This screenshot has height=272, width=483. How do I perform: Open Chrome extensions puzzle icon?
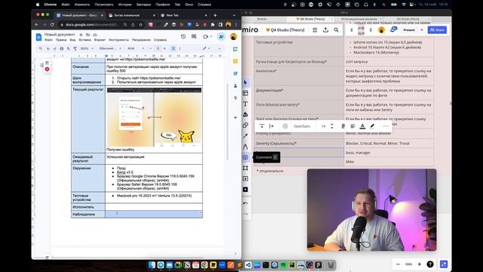tap(213, 24)
